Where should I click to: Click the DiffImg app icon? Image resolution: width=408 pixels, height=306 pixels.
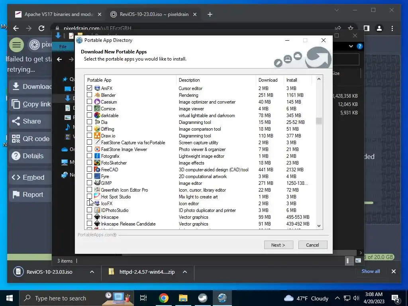(x=97, y=129)
